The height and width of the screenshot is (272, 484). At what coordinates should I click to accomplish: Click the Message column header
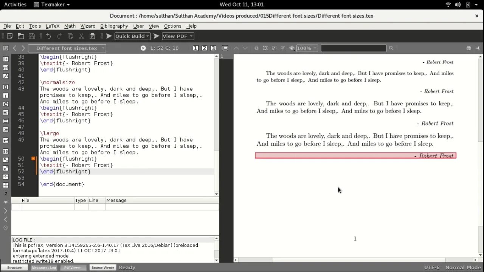[162, 200]
